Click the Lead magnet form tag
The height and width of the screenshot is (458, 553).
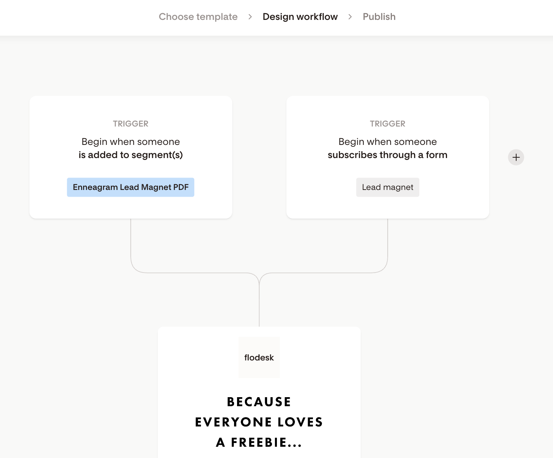388,187
